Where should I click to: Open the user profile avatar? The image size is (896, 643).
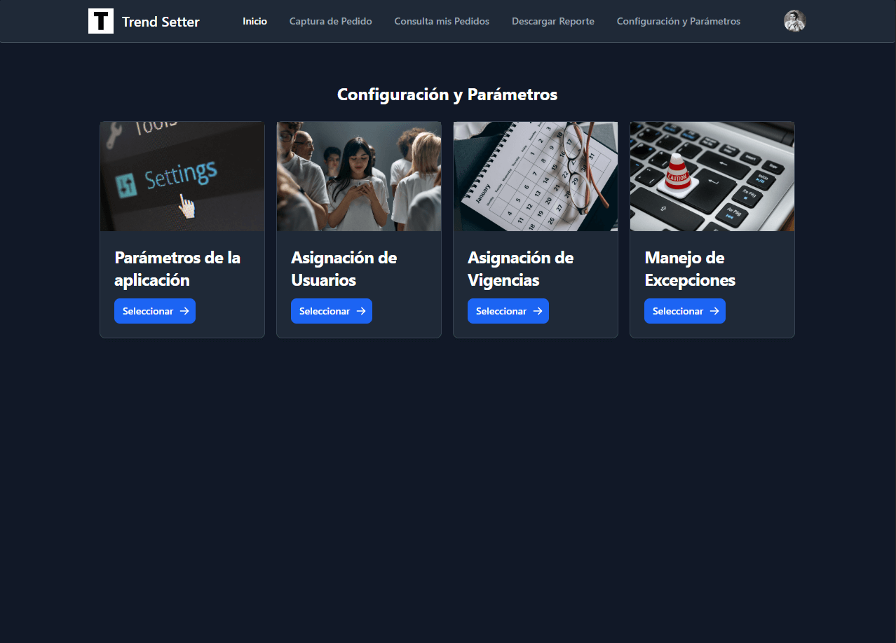(794, 21)
